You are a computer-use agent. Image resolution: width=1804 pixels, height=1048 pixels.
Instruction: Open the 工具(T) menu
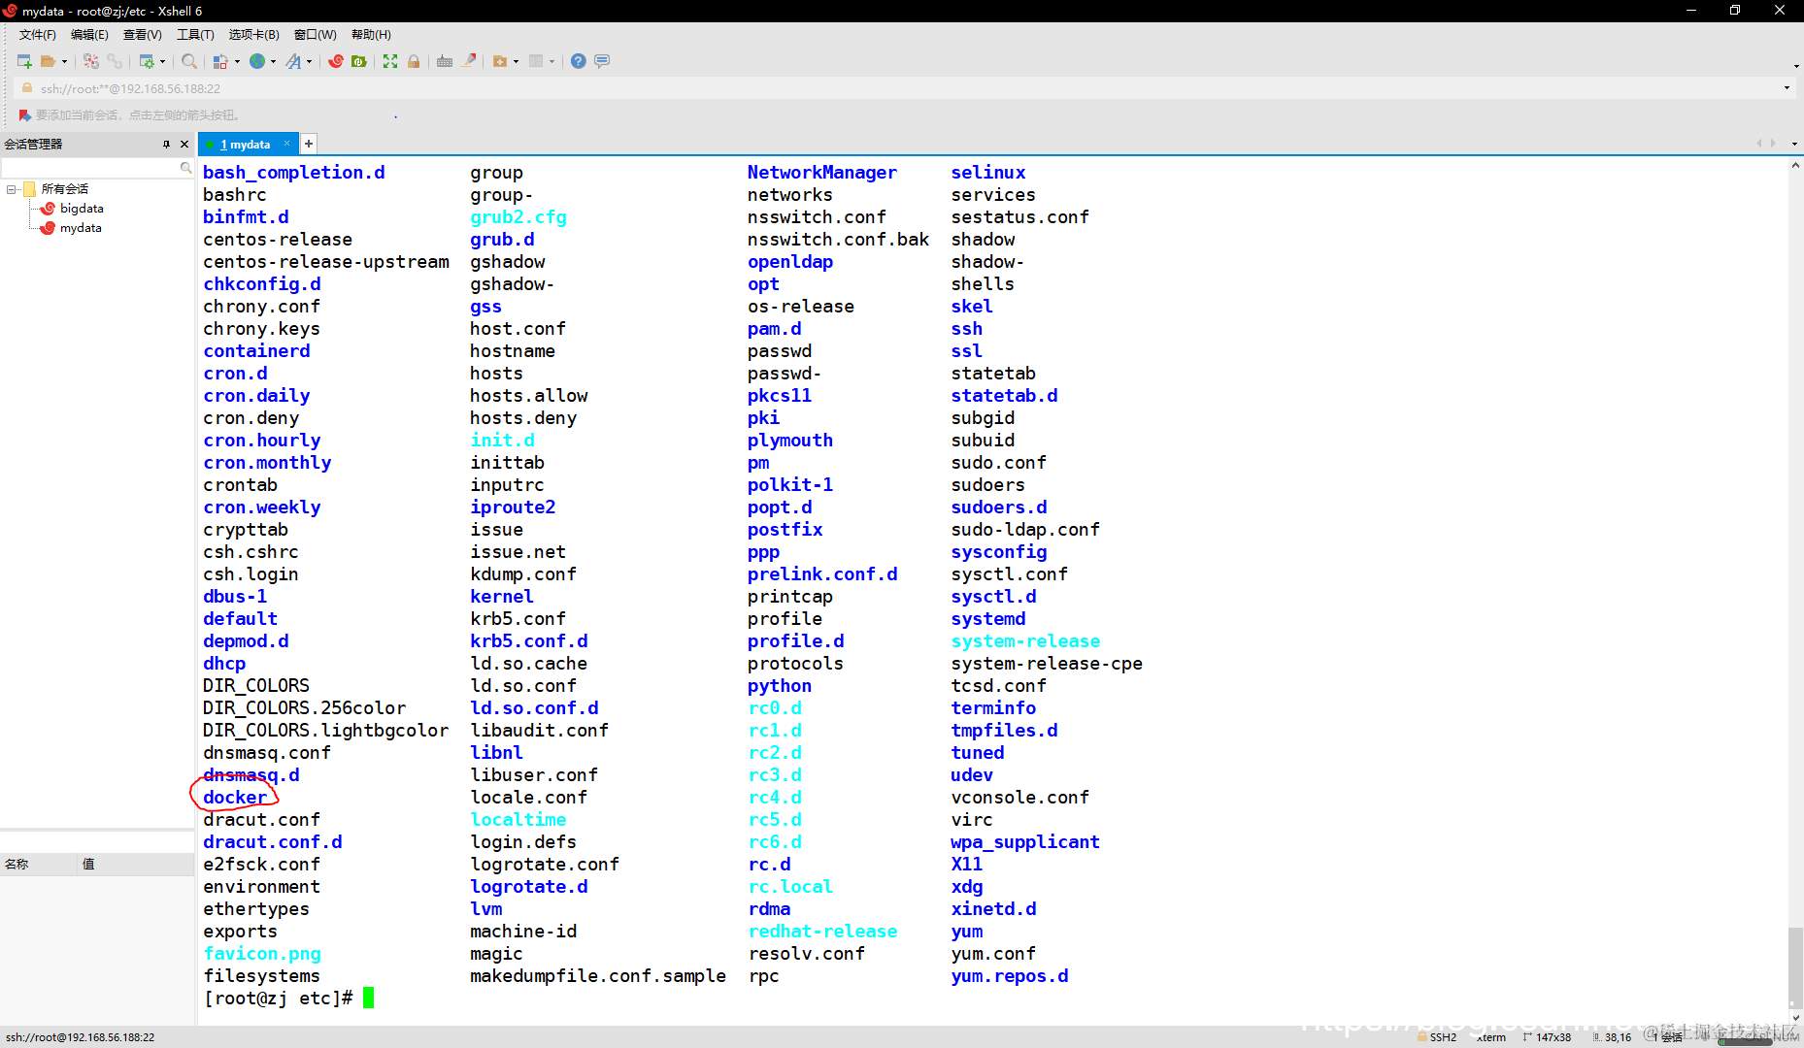(x=194, y=35)
